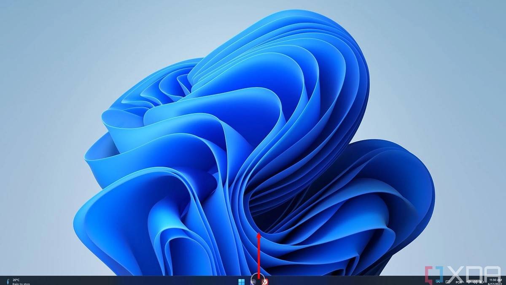The image size is (506, 285).
Task: Open the chat app icon on taskbar
Action: 254,282
